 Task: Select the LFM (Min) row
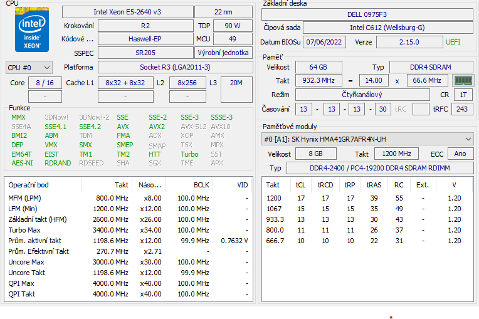[x=129, y=209]
